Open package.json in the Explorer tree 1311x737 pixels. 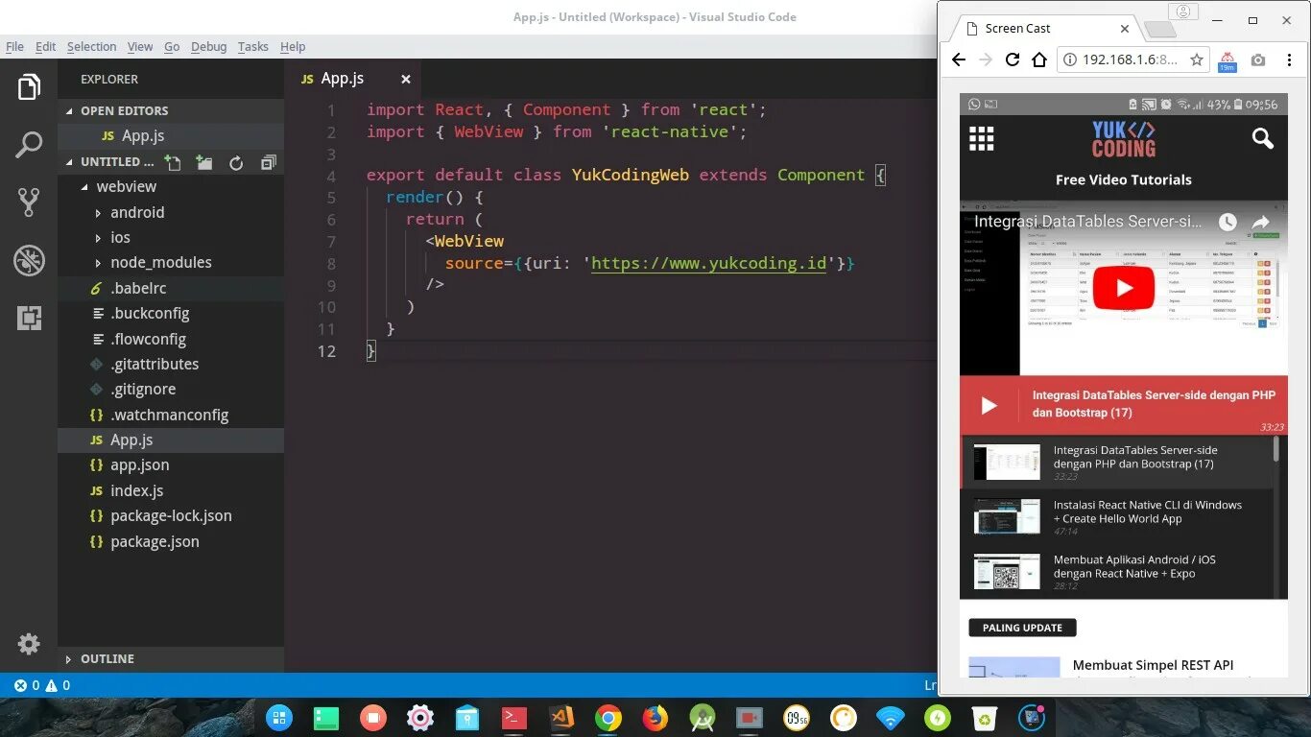point(155,541)
